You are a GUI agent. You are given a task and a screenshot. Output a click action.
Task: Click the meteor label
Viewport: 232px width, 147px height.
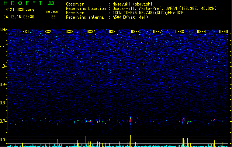click(x=52, y=11)
